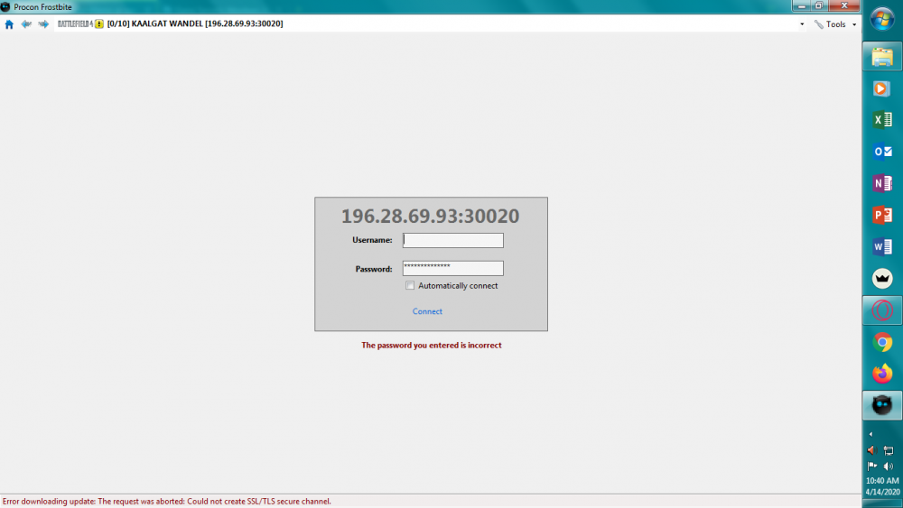903x508 pixels.
Task: Launch Firefox from the taskbar
Action: pyautogui.click(x=882, y=373)
